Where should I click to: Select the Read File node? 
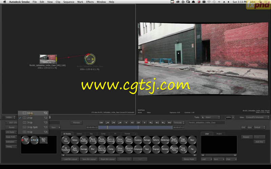(26, 140)
